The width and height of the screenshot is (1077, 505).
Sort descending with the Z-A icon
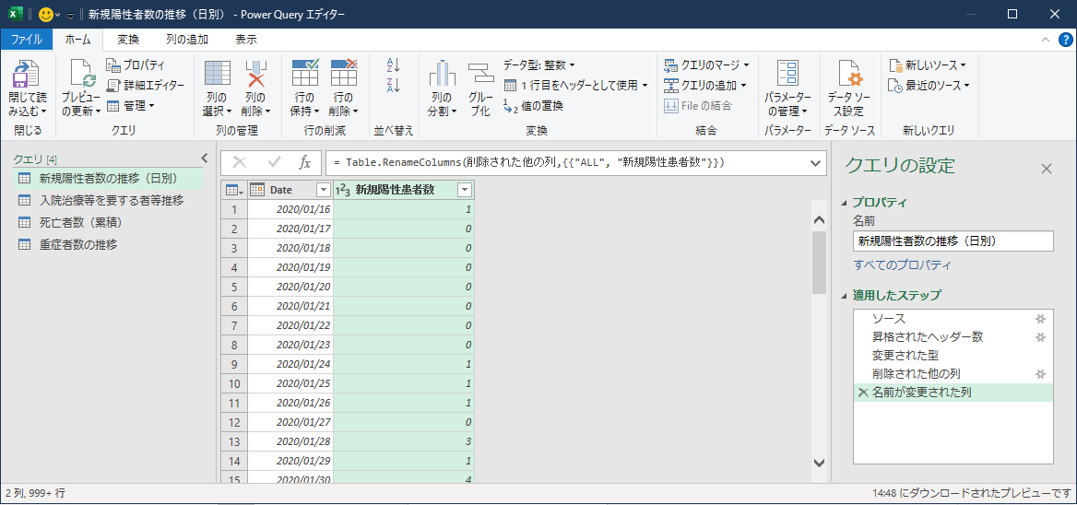coord(394,87)
